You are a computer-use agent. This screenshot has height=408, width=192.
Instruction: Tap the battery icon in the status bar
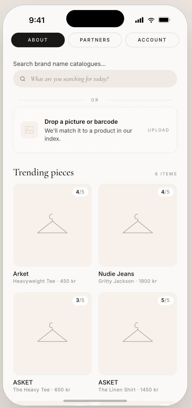click(x=164, y=20)
